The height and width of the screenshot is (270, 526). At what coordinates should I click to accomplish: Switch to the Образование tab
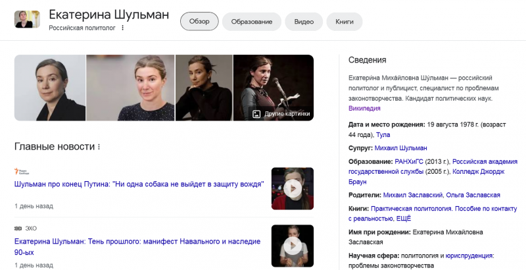(252, 22)
